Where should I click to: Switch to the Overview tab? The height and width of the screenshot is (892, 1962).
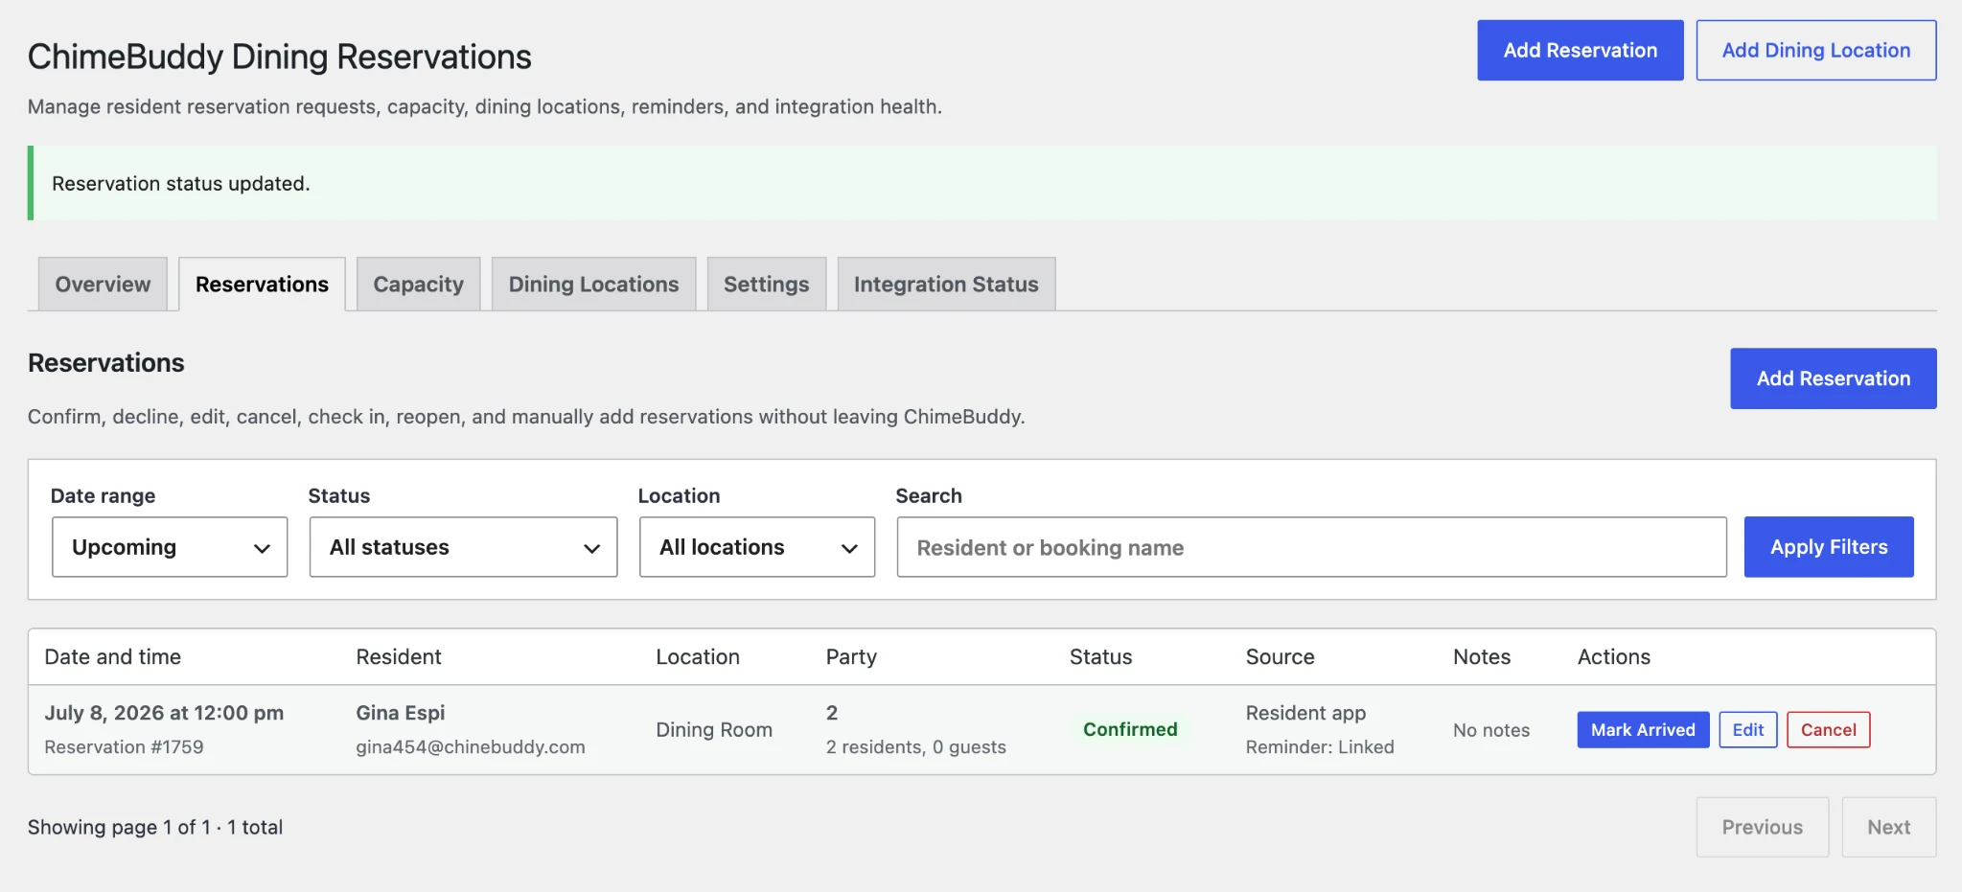point(103,284)
